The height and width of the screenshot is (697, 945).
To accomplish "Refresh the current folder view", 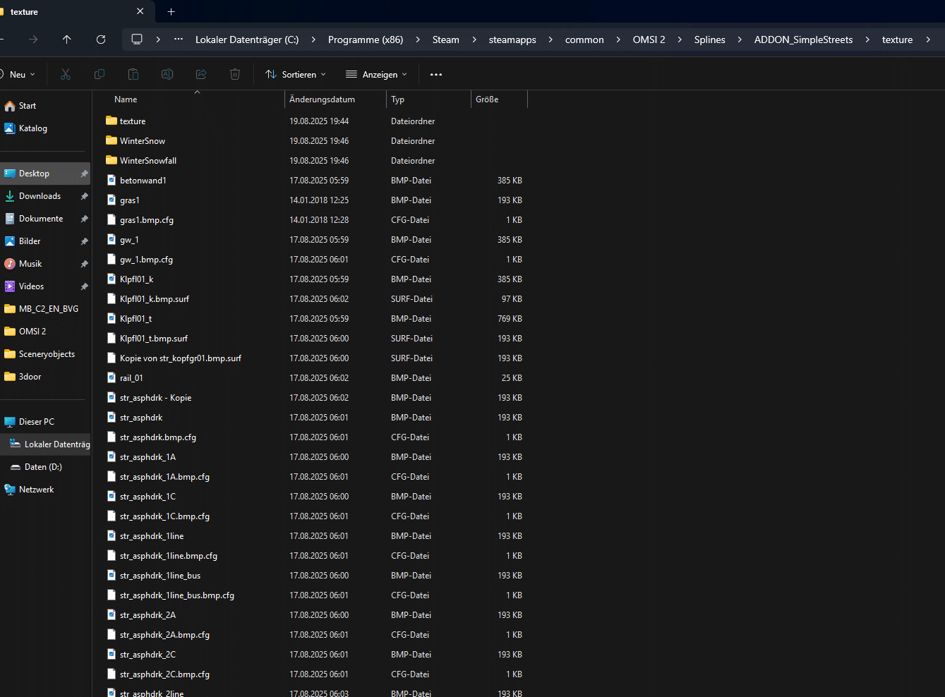I will point(101,40).
